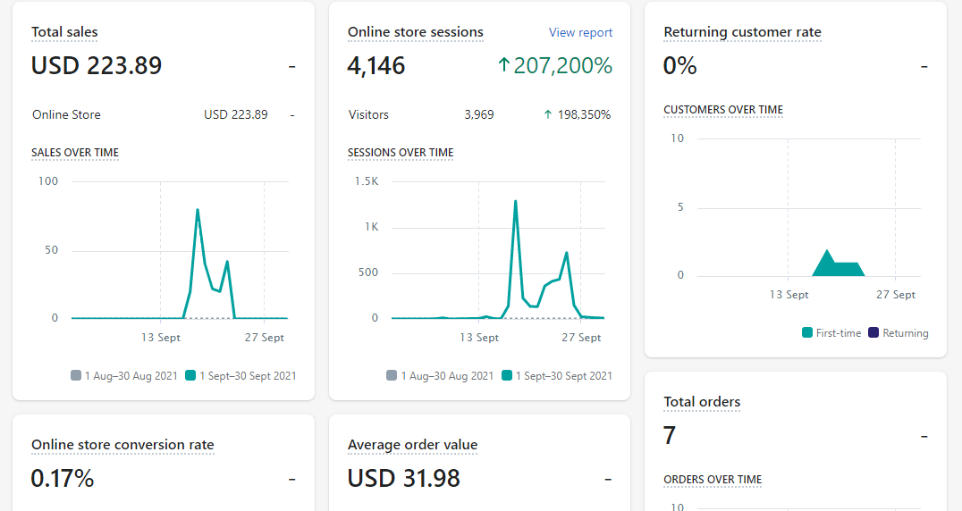The height and width of the screenshot is (511, 962).
Task: Click the 1 Sept–30 Sept 2021 sales legend label
Action: pos(248,375)
